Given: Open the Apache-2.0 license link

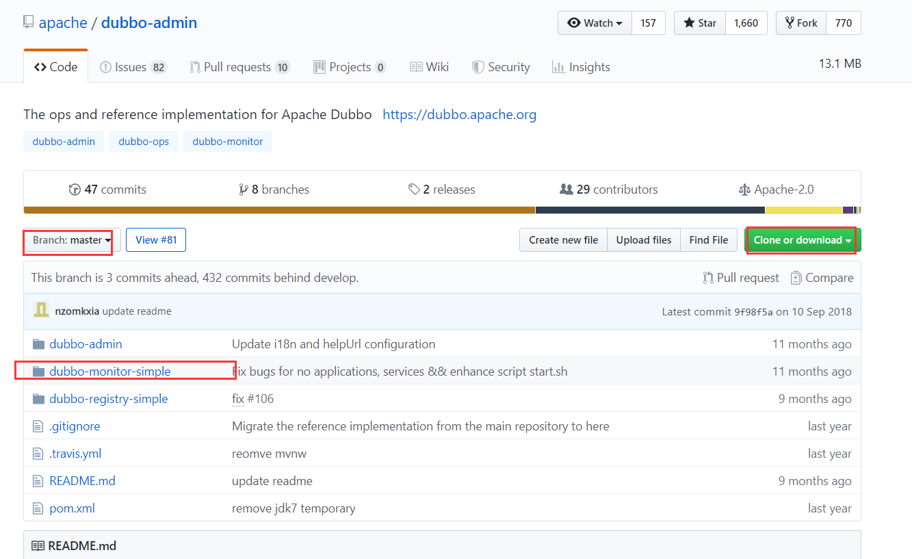Looking at the screenshot, I should pos(777,190).
